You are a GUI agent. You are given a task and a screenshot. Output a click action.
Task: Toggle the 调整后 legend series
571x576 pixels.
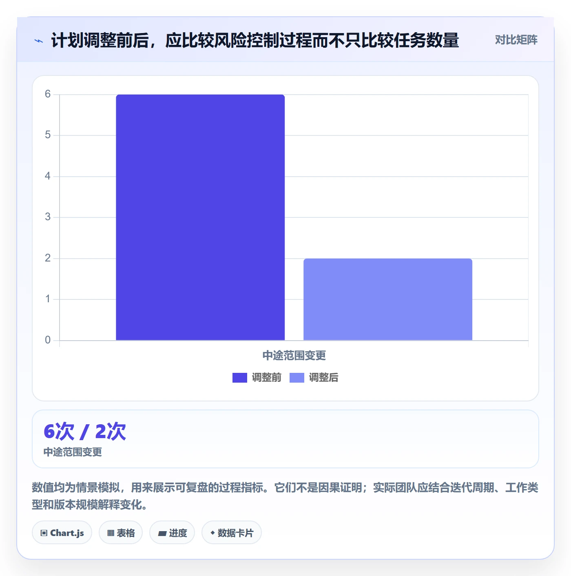coord(314,378)
